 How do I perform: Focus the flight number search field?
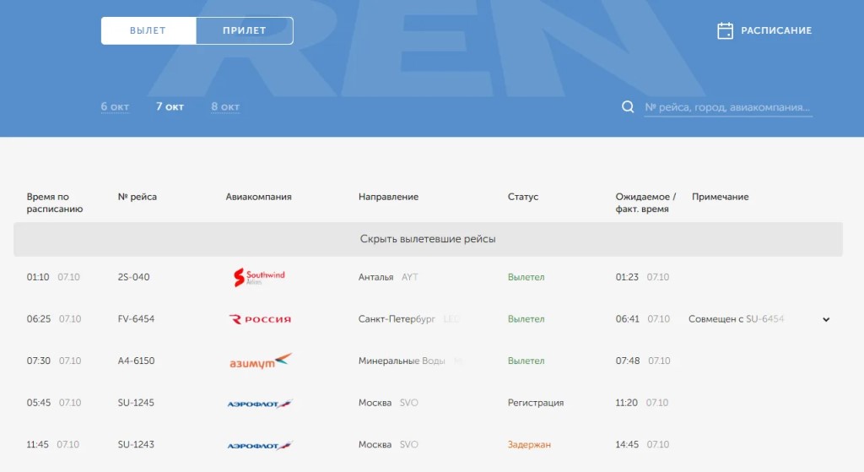pos(728,107)
